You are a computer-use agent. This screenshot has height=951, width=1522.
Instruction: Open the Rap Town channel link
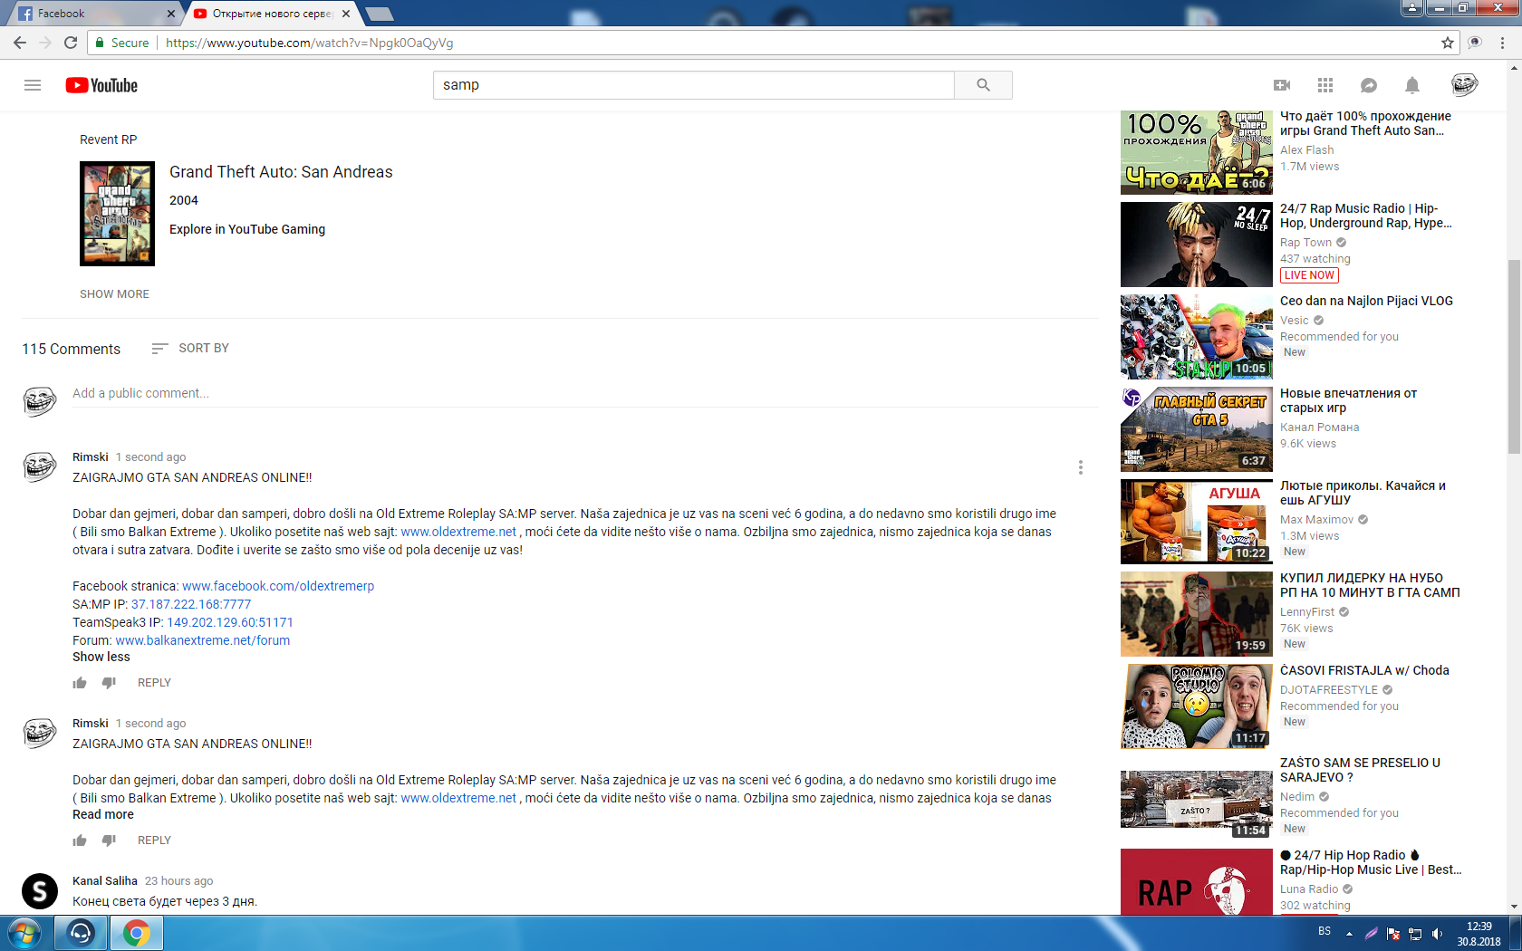click(x=1305, y=243)
